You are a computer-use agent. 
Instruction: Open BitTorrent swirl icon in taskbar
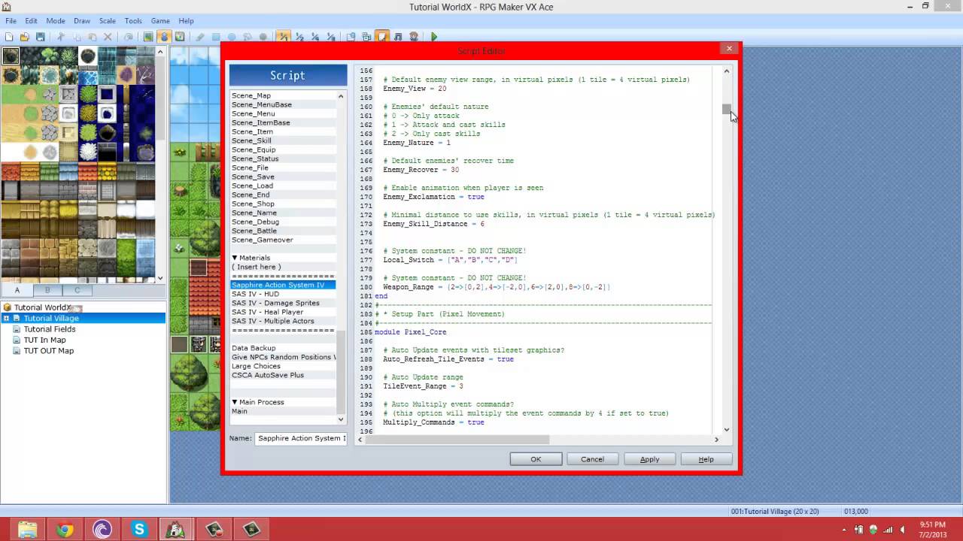click(102, 529)
